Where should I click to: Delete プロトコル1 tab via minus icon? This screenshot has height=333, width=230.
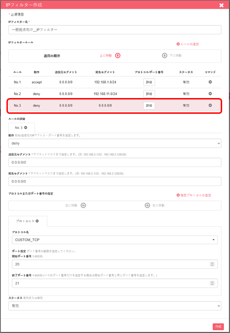(x=37, y=221)
